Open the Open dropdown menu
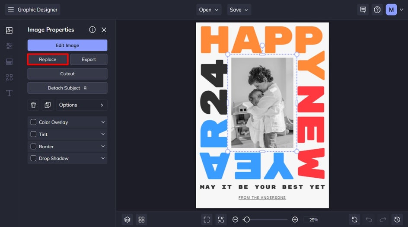Image resolution: width=408 pixels, height=227 pixels. [209, 10]
